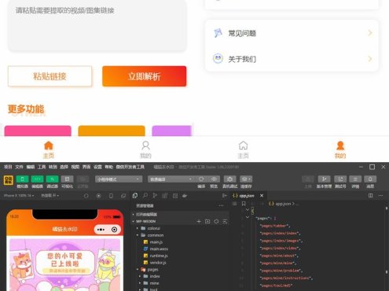Open the search magnifier icon in editor

tap(145, 196)
